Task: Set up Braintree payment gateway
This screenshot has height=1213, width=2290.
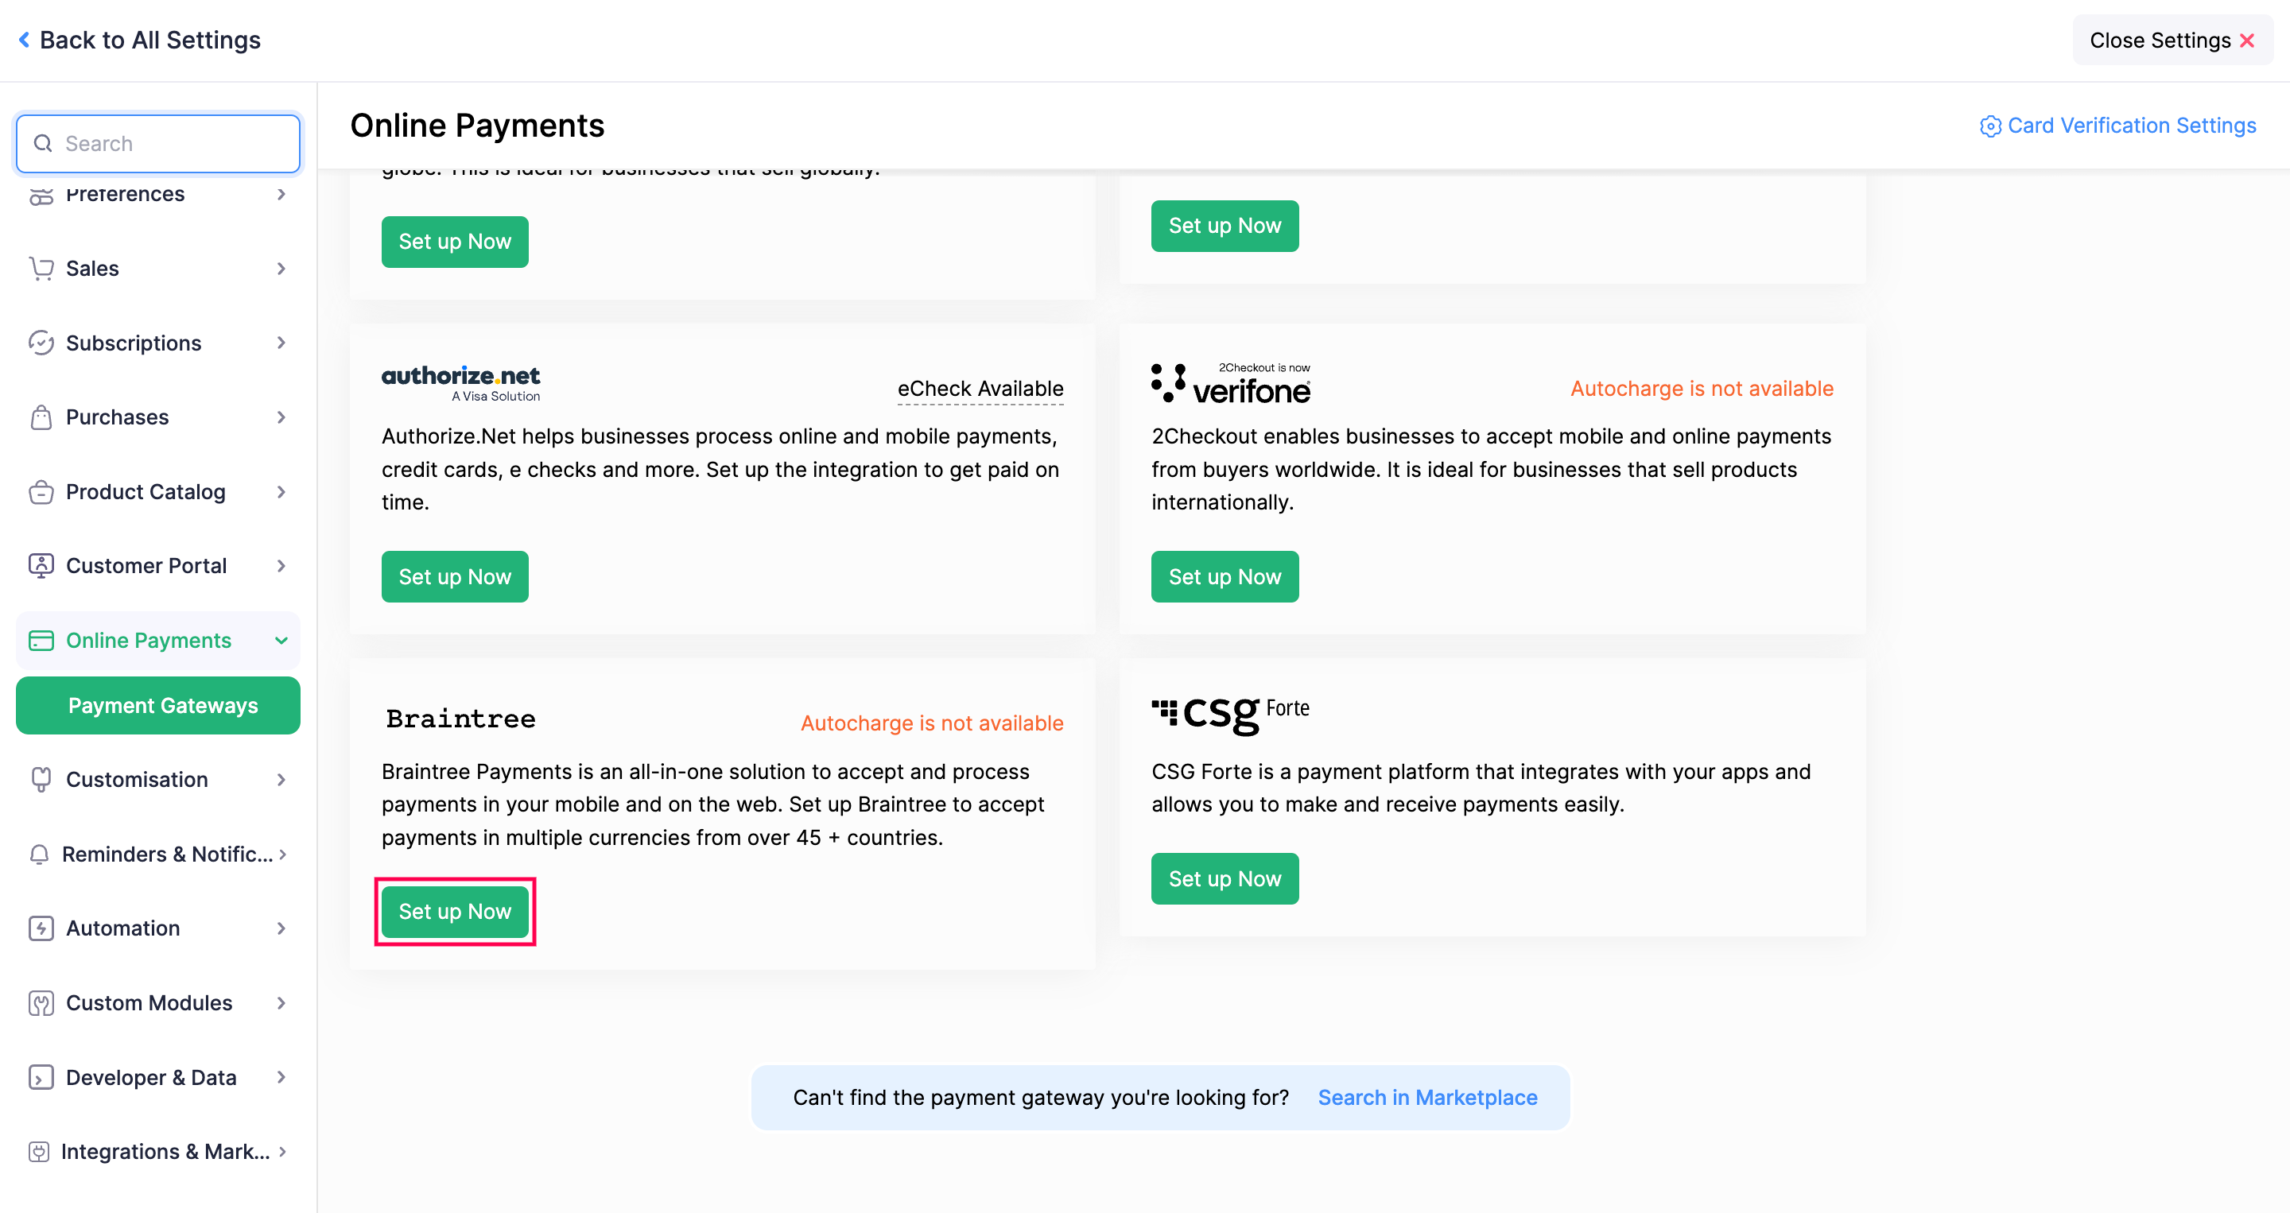Action: (x=454, y=911)
